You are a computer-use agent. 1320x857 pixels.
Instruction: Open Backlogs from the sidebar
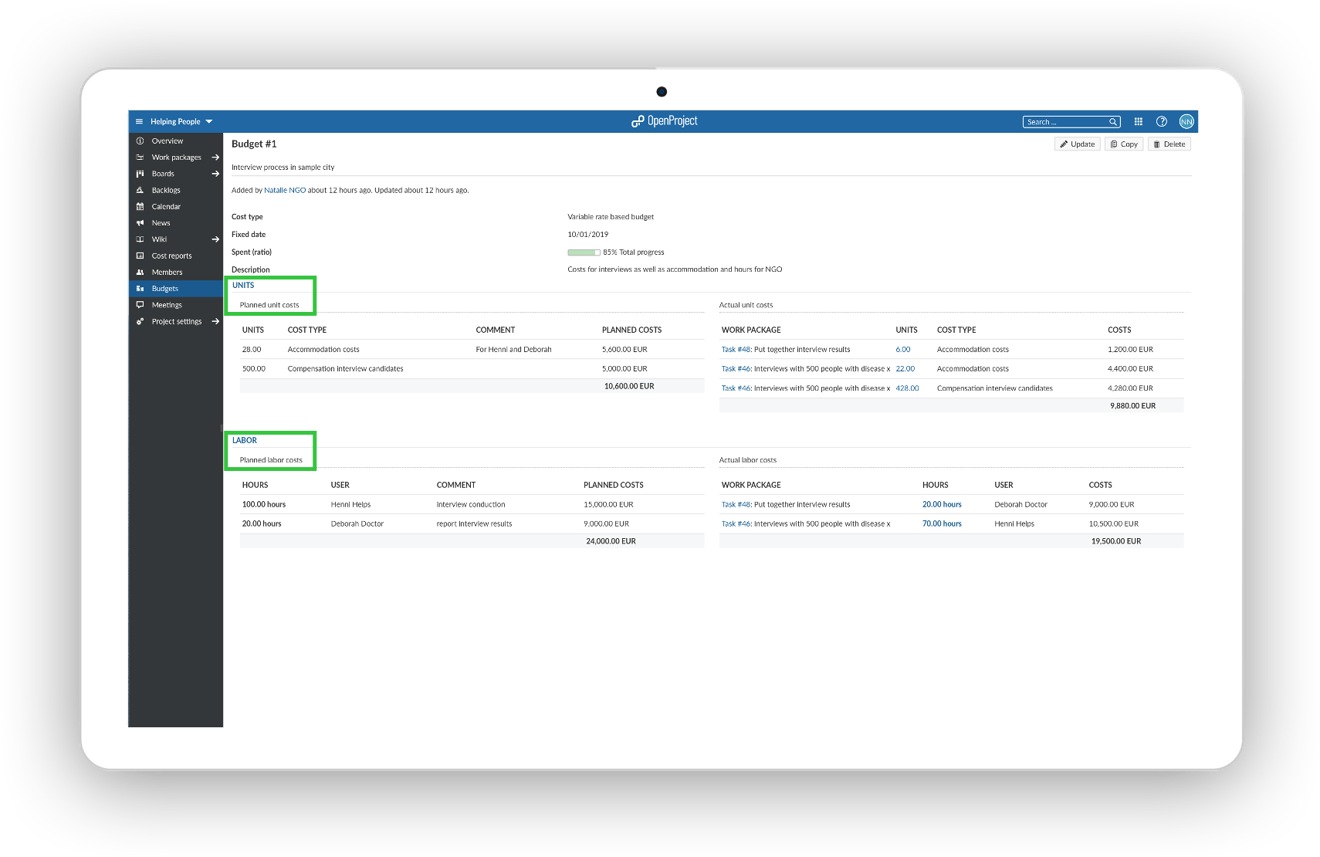166,190
